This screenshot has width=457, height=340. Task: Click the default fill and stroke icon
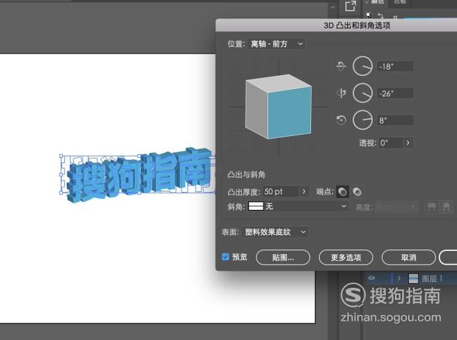tap(369, 15)
